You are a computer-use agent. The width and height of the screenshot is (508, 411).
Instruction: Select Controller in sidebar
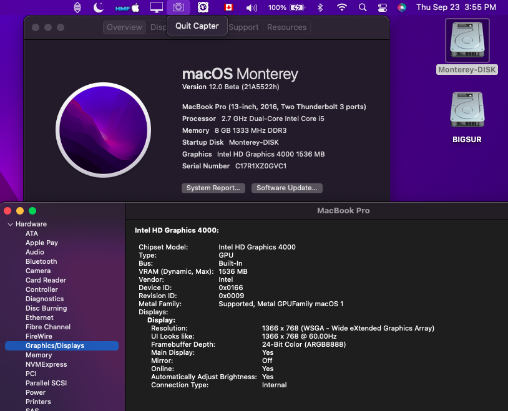pos(41,289)
